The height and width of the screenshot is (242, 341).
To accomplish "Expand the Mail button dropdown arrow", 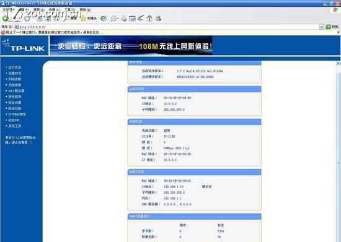I will [x=118, y=19].
